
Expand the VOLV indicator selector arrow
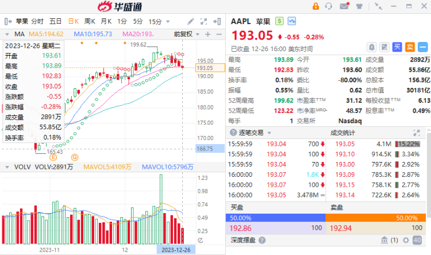tap(7, 167)
